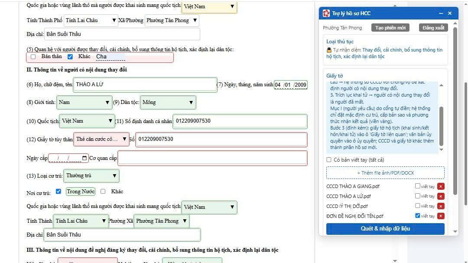The width and height of the screenshot is (468, 263).
Task: Click the lock icon beside Tự nhận diện
Action: 329,50
